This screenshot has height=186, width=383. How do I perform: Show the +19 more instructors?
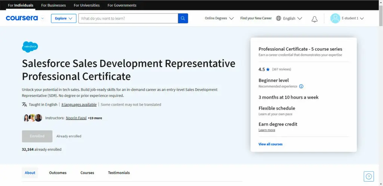[x=95, y=118]
